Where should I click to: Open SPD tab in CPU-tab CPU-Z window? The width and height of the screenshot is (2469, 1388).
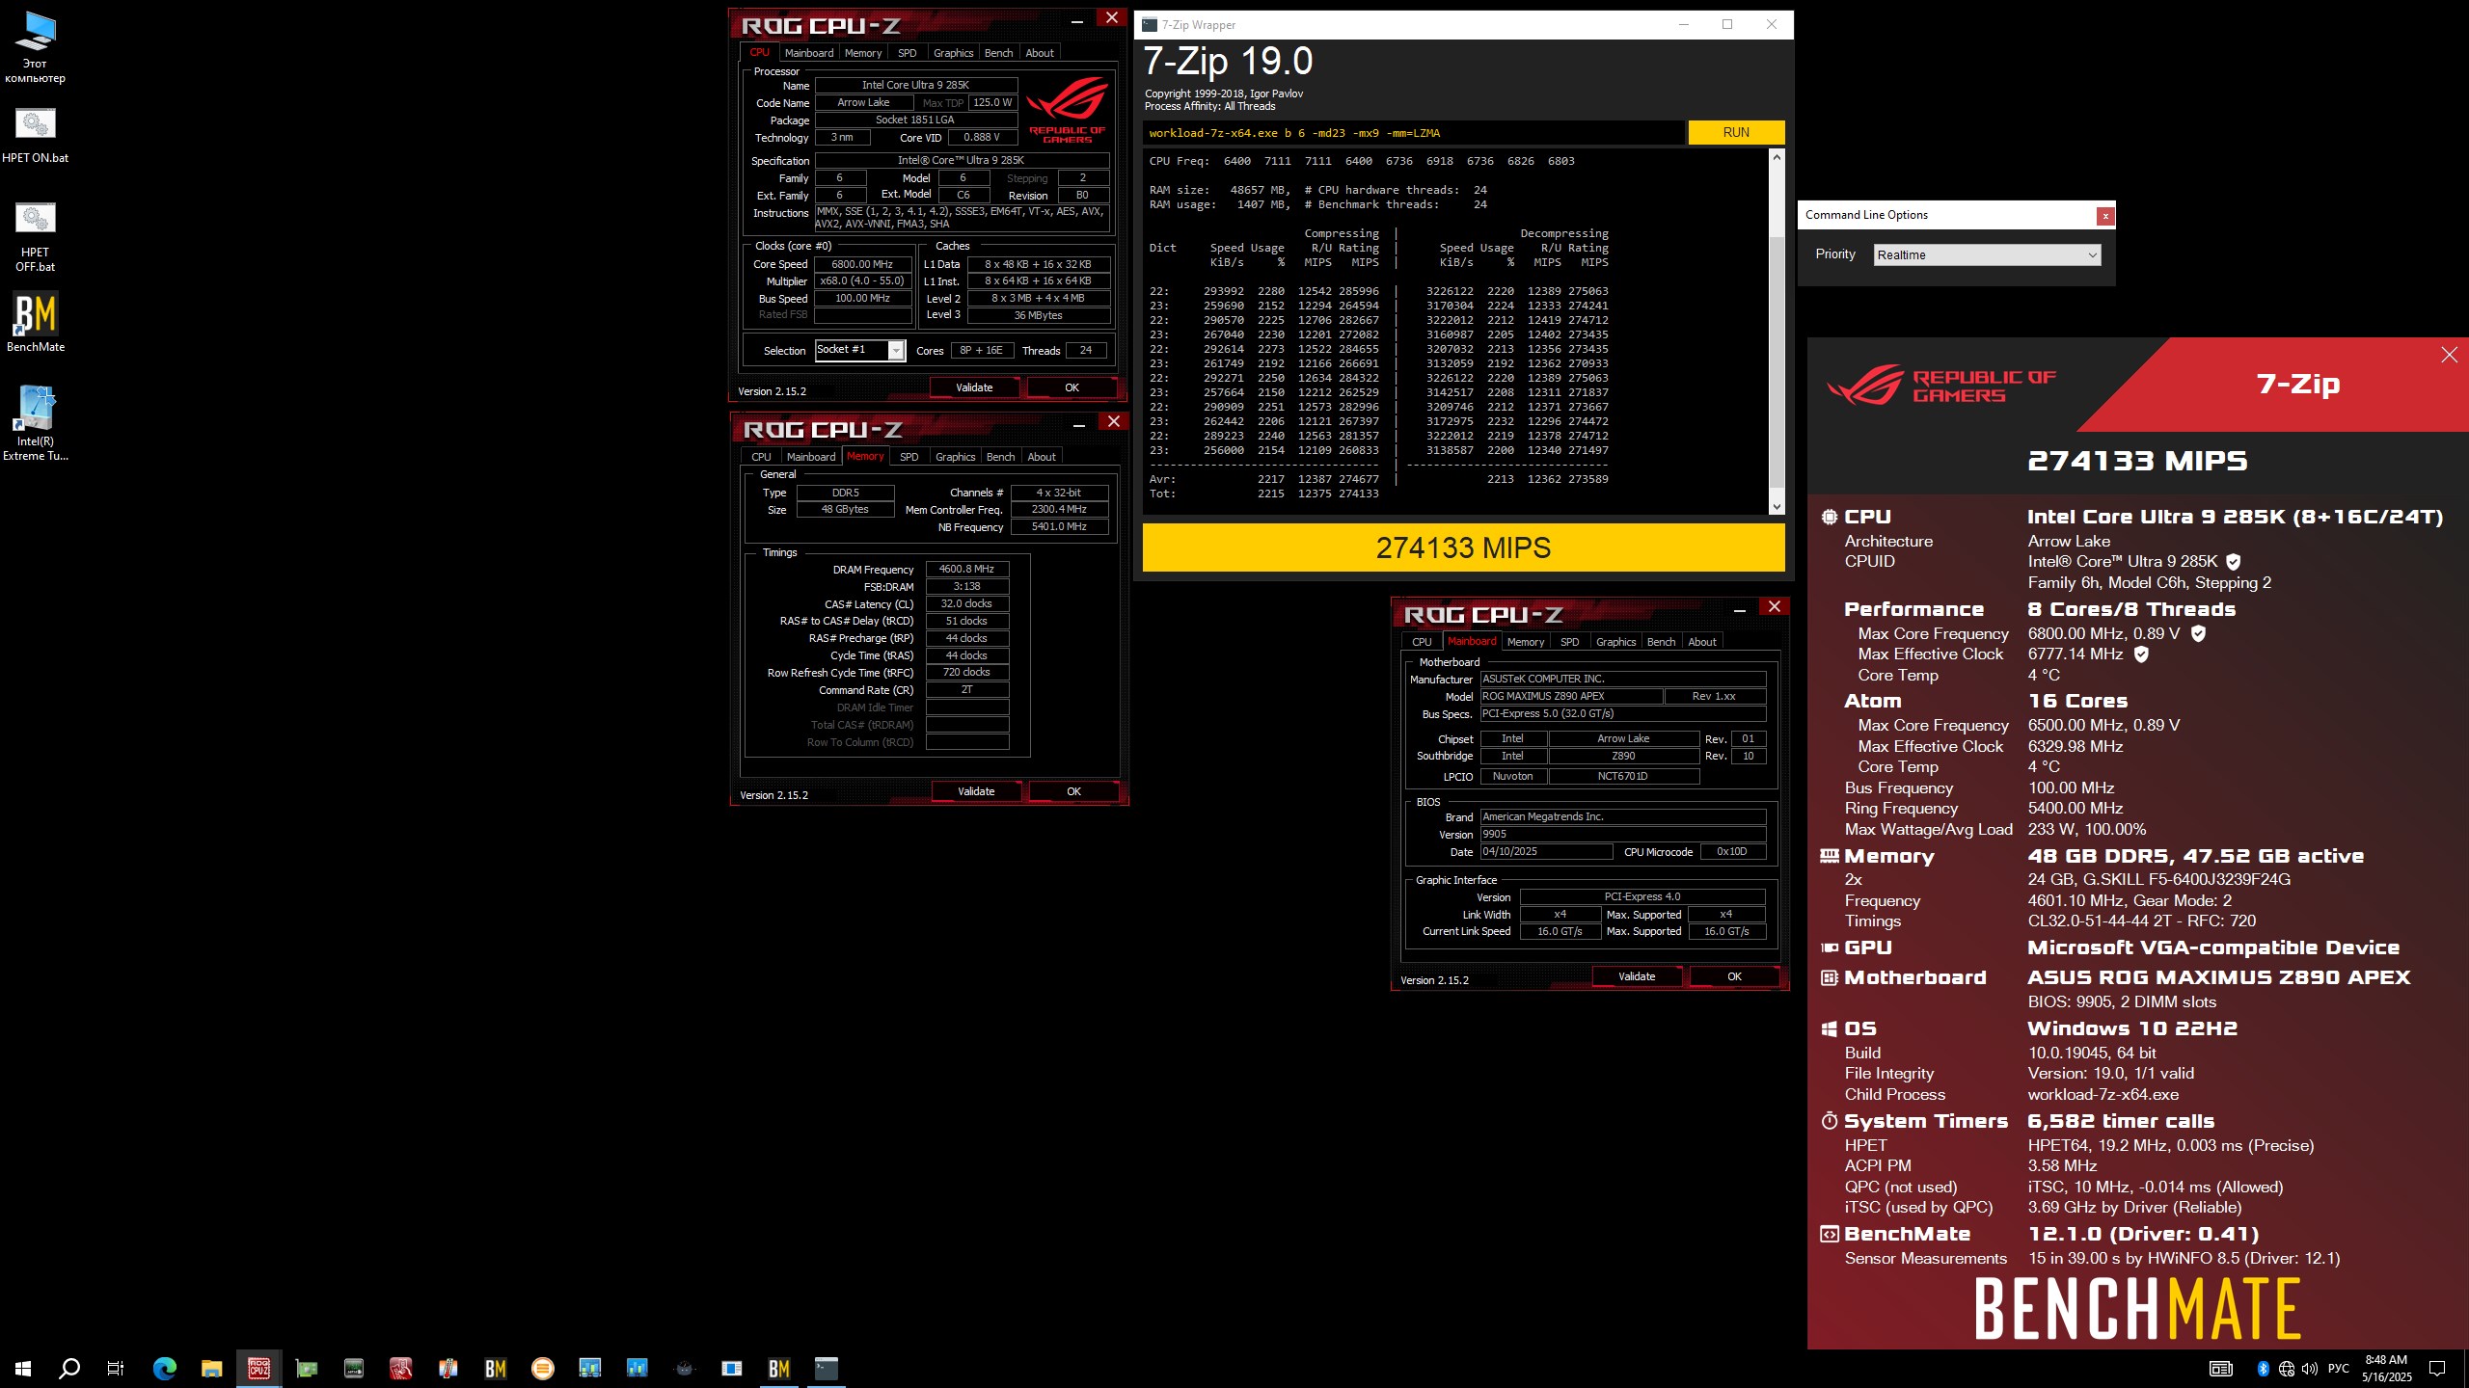tap(907, 53)
